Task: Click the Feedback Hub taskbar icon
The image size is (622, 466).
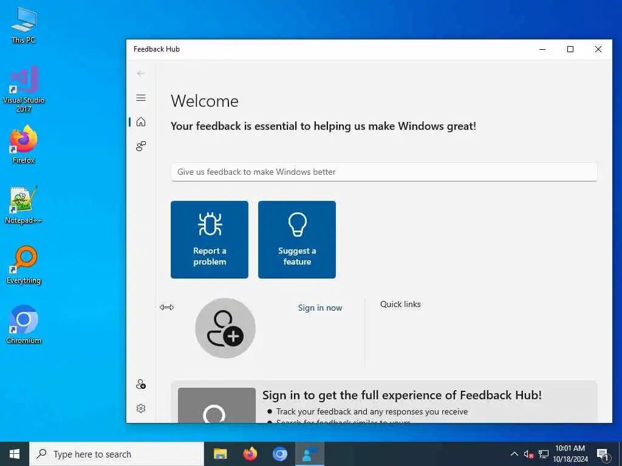Action: (x=309, y=454)
